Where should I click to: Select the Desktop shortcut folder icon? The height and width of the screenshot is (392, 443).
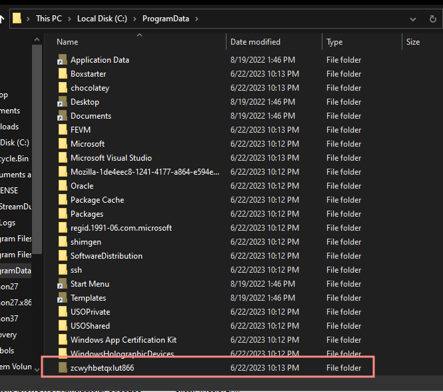[x=63, y=102]
